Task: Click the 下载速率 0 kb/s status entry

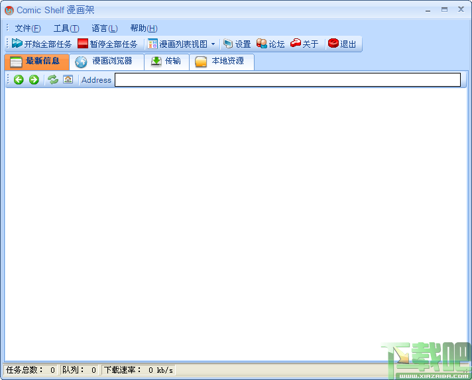Action: point(138,370)
